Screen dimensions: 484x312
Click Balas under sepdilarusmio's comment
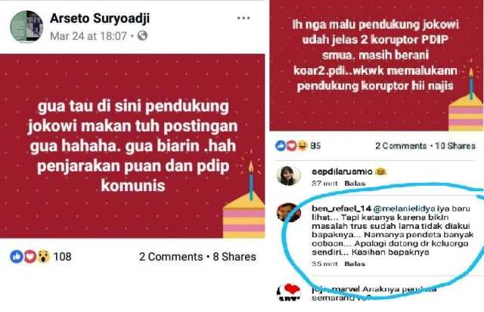355,183
